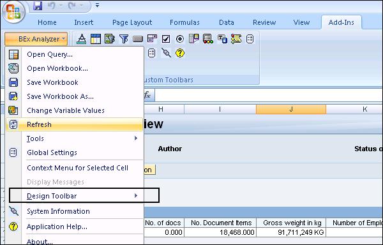Select highlighted column J header

tap(291, 109)
